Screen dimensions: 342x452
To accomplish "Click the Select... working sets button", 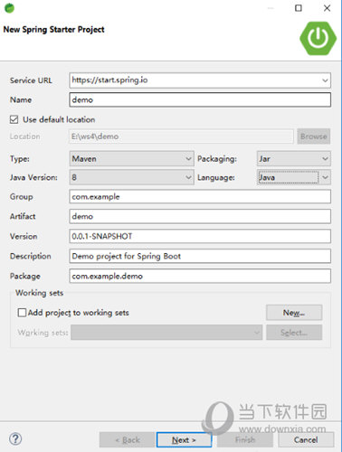I will [294, 333].
